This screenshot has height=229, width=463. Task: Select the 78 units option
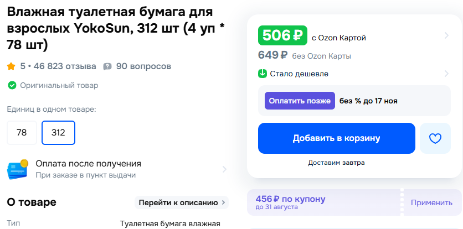(22, 133)
